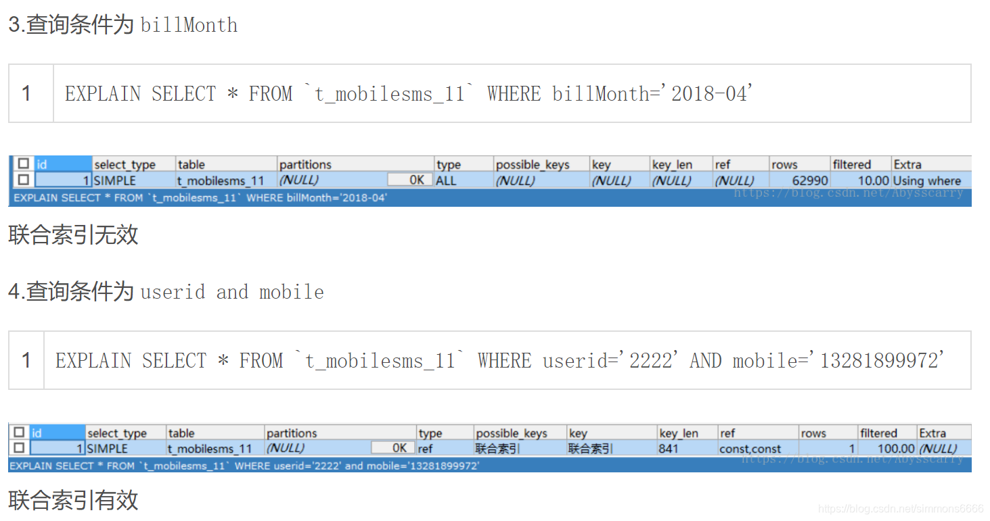Click '联合索引' cell under key column
The image size is (990, 521).
point(612,449)
